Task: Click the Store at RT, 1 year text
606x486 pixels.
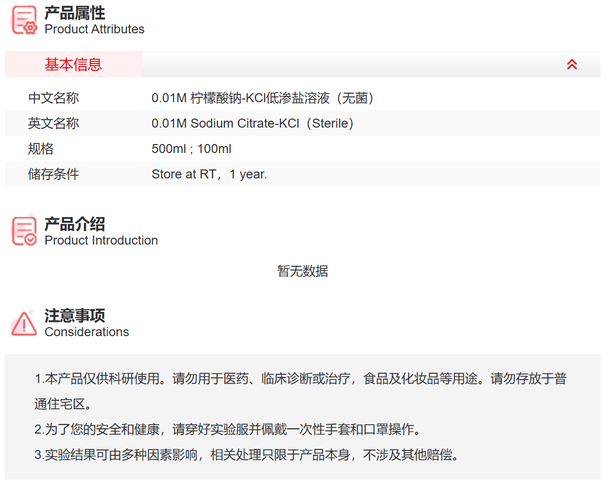Action: (x=209, y=174)
